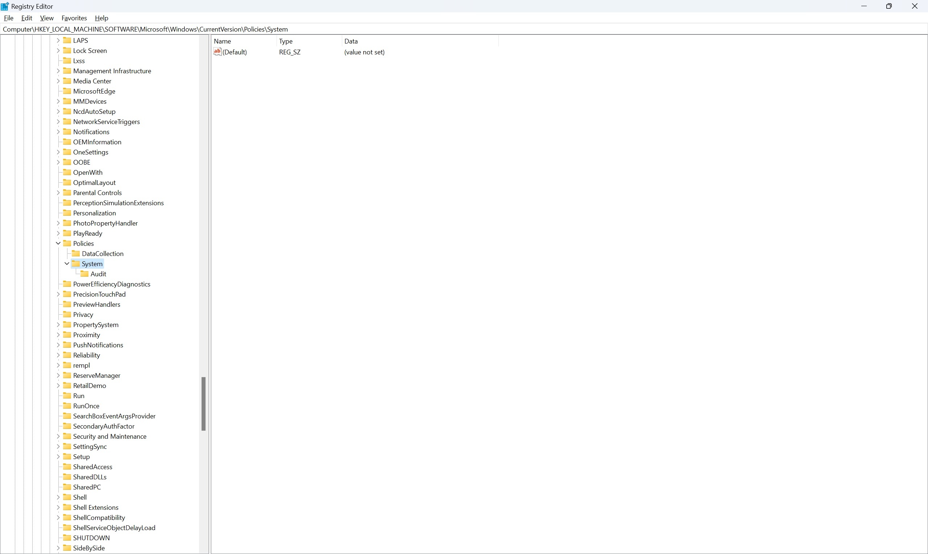Viewport: 928px width, 554px height.
Task: Open the Edit menu
Action: 26,18
